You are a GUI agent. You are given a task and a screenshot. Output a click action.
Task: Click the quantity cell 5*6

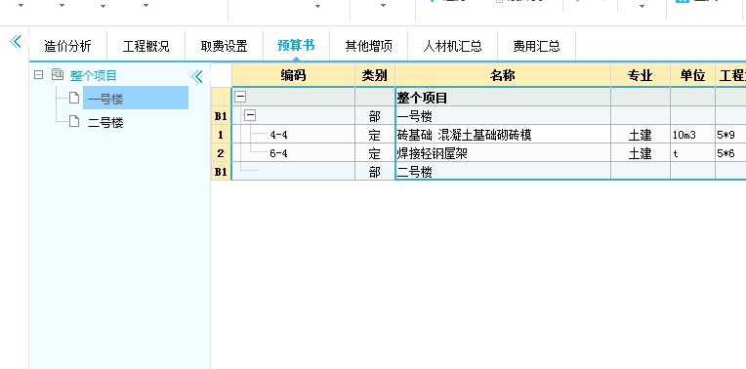[x=730, y=153]
